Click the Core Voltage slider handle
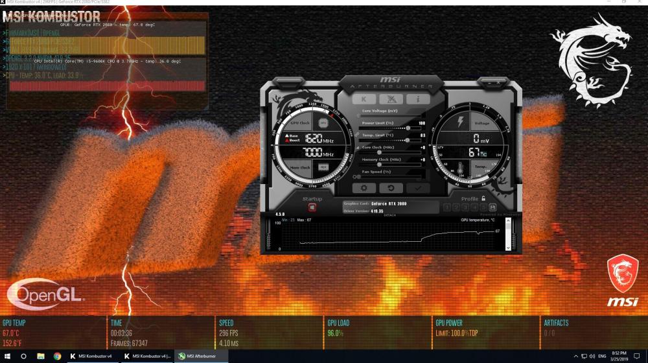The width and height of the screenshot is (648, 363). pyautogui.click(x=359, y=116)
